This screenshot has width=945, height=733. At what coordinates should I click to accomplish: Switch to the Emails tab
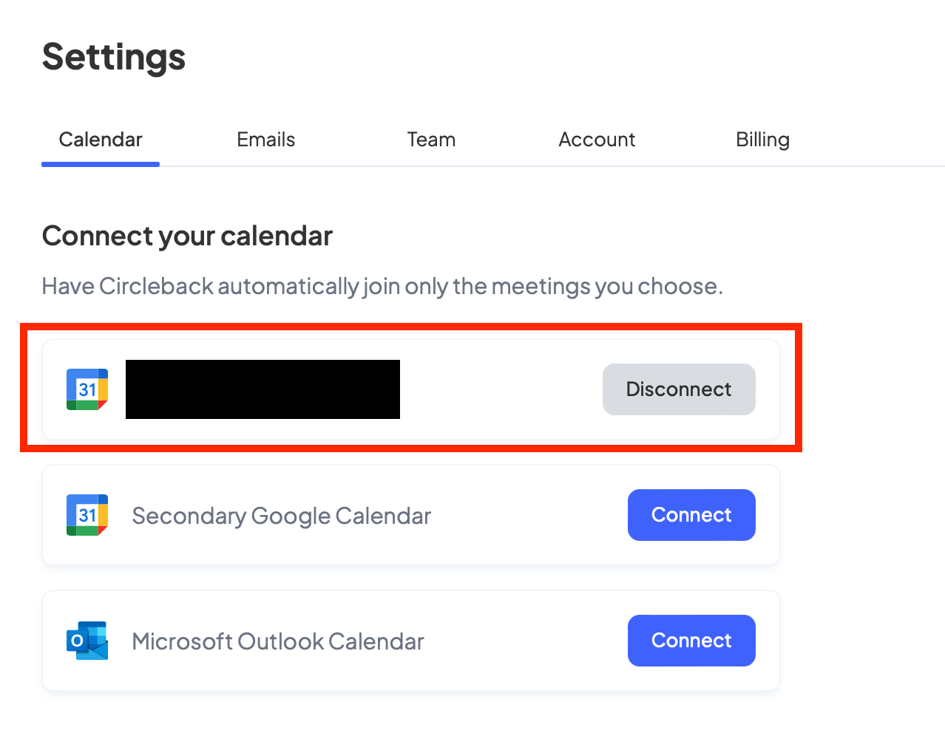click(265, 140)
